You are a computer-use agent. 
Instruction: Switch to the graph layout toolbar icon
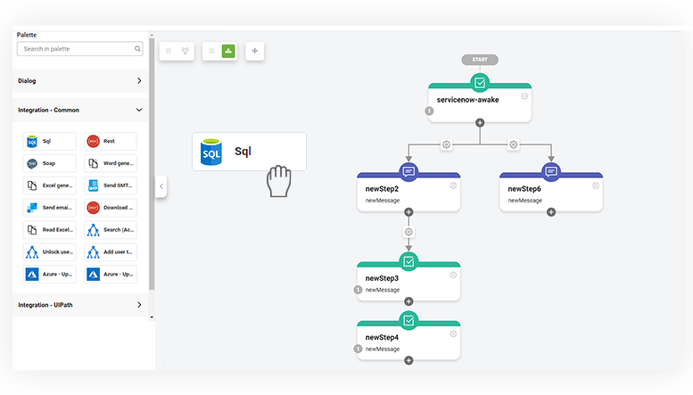(186, 51)
